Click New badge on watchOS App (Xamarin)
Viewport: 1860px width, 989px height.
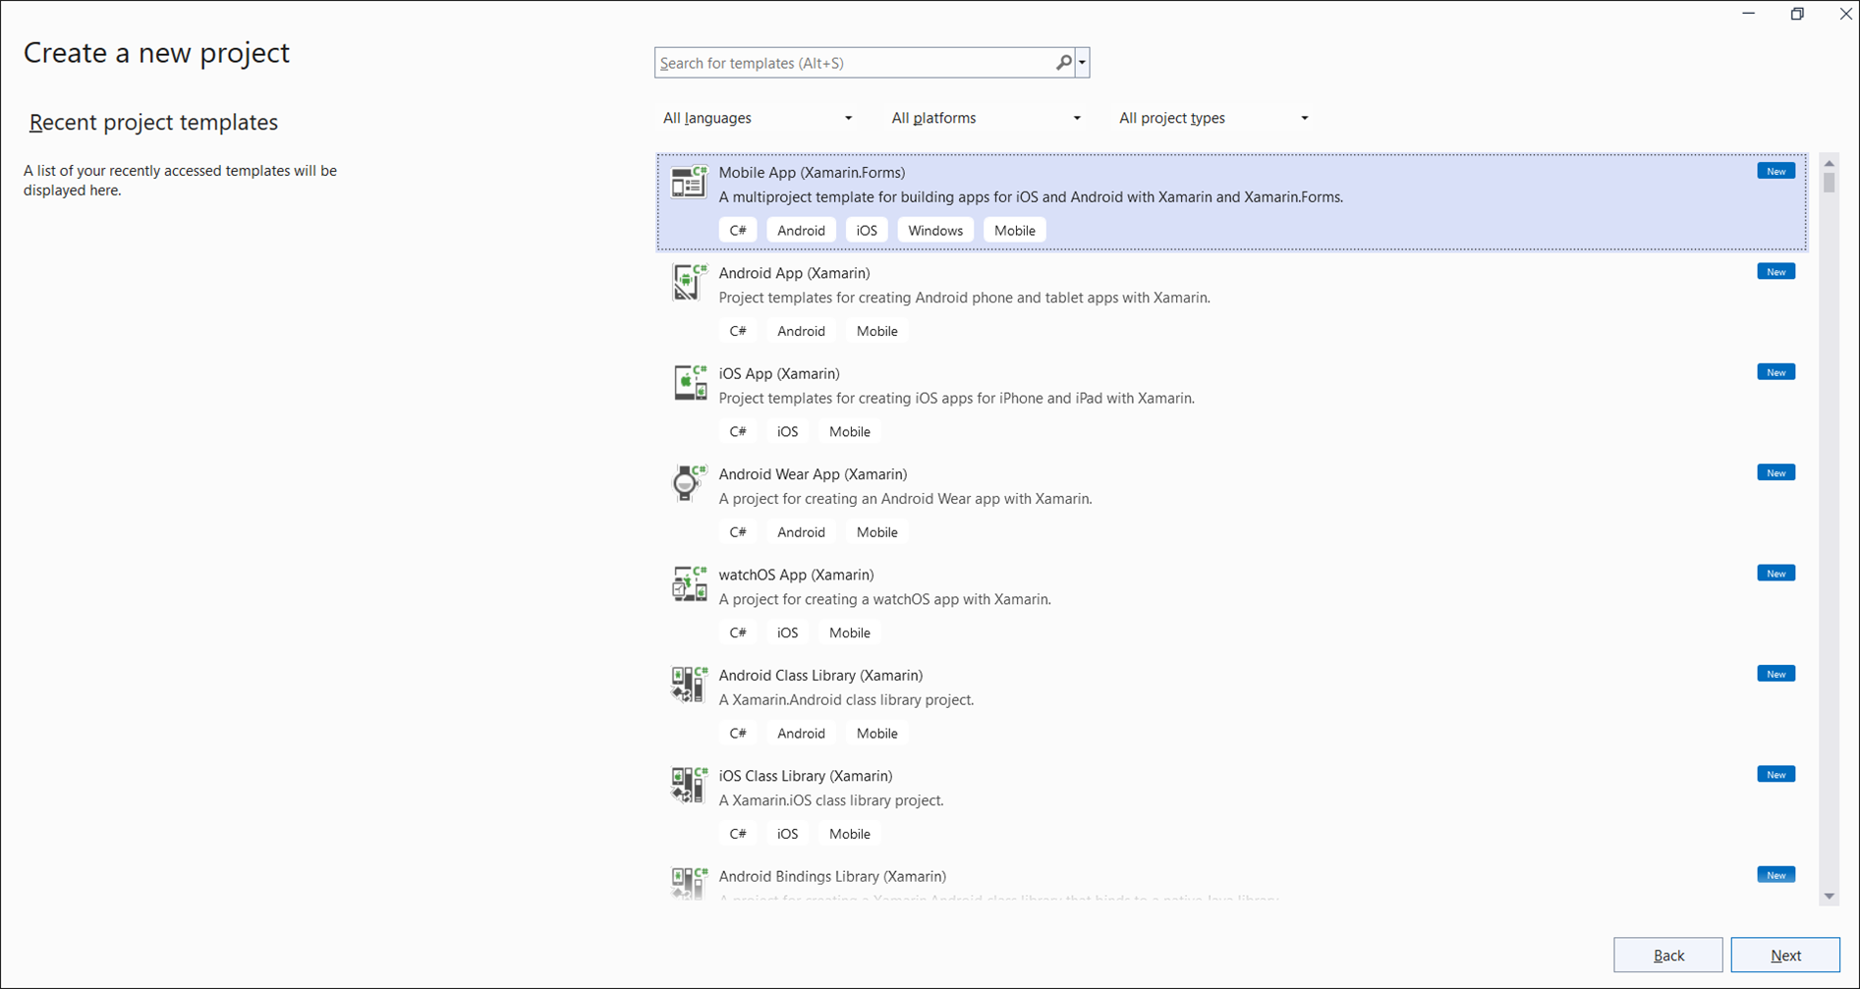(1775, 574)
